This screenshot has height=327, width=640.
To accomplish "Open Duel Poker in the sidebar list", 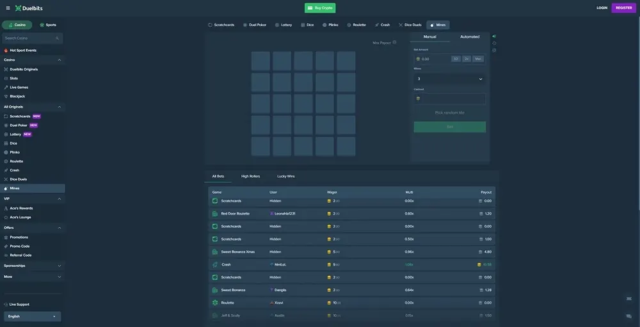I will tap(19, 125).
